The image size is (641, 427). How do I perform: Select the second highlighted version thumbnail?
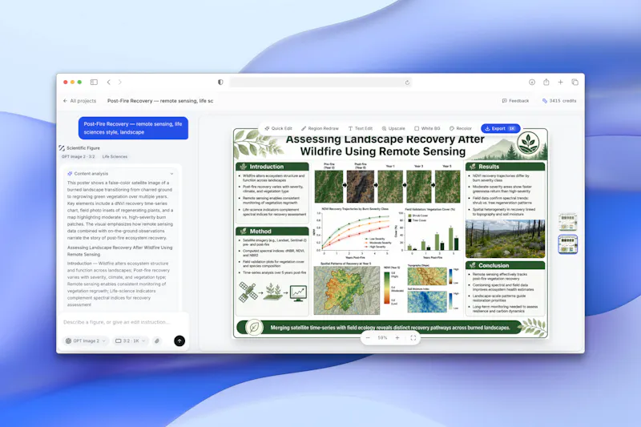pyautogui.click(x=568, y=244)
